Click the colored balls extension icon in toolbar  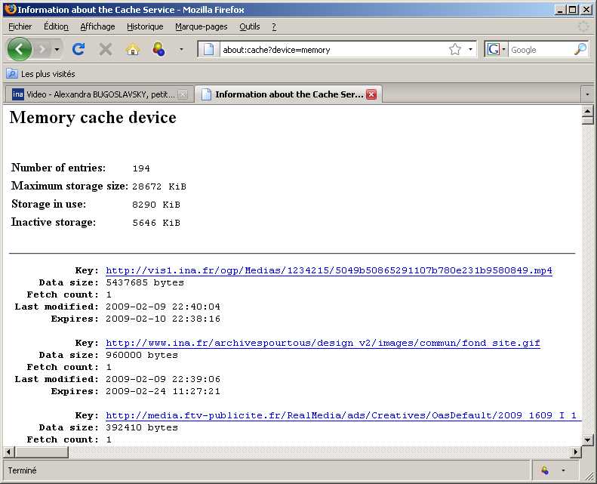(158, 49)
